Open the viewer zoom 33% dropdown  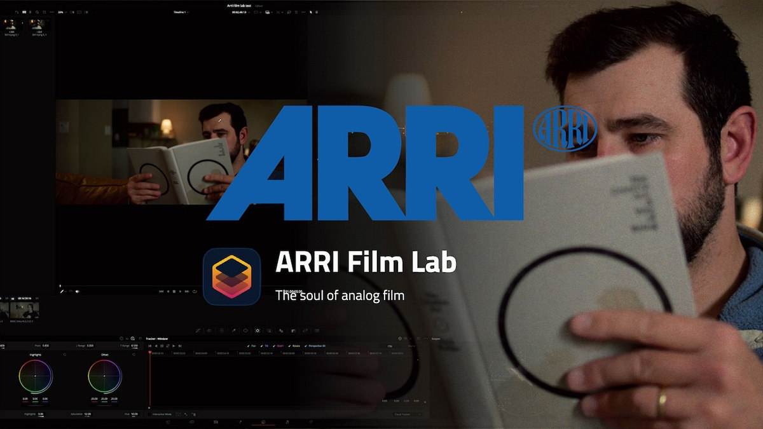click(x=62, y=12)
